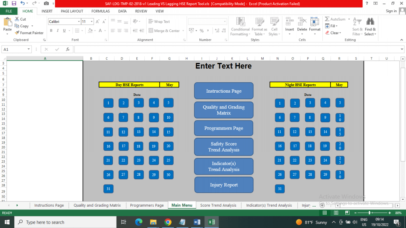The width and height of the screenshot is (406, 228).
Task: Click the Camera icon in quick access toolbar
Action: [46, 4]
